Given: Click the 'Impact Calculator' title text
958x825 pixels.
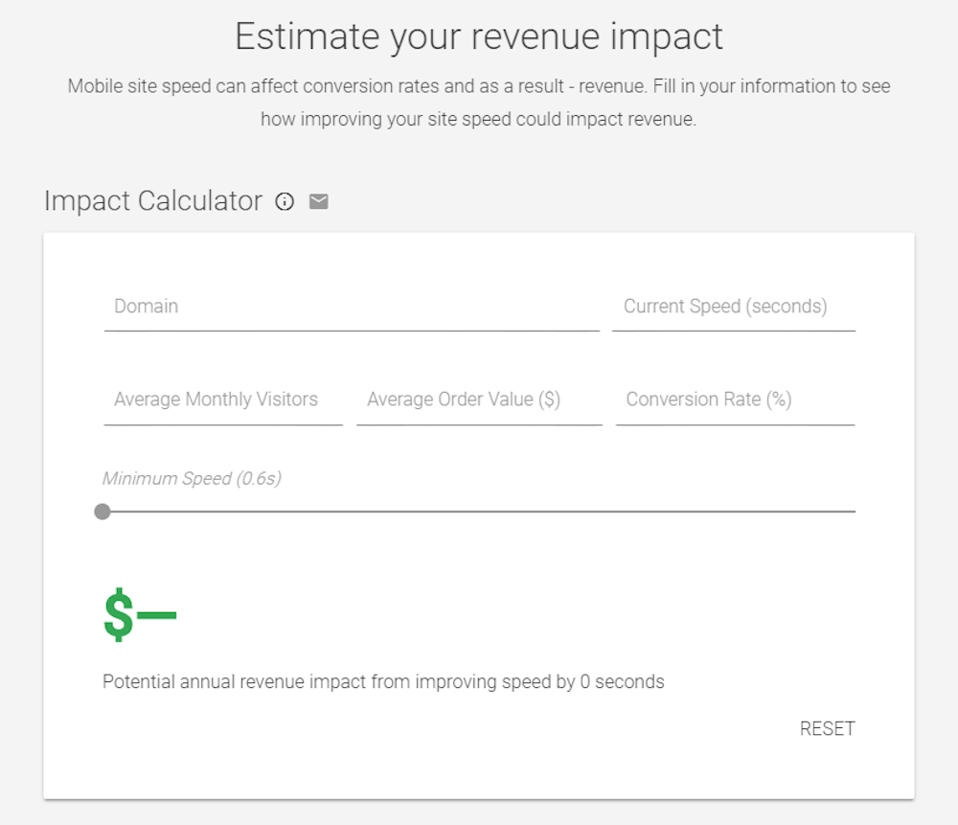Looking at the screenshot, I should pos(153,201).
